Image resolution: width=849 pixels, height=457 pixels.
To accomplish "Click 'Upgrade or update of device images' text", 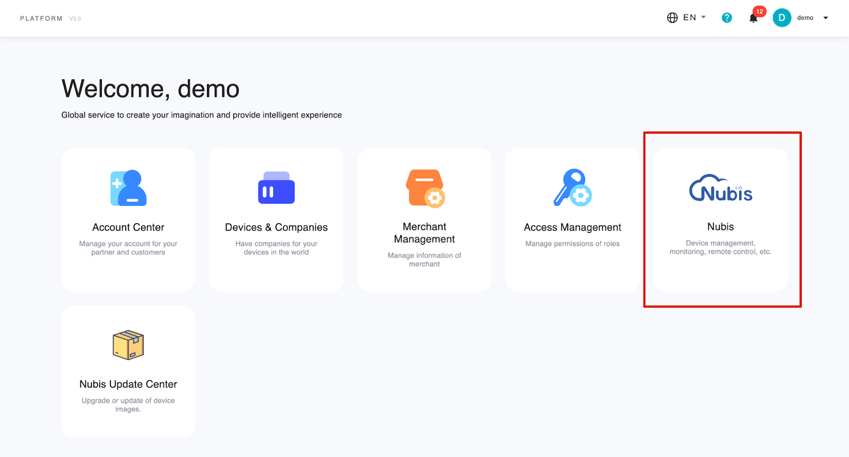I will click(128, 405).
